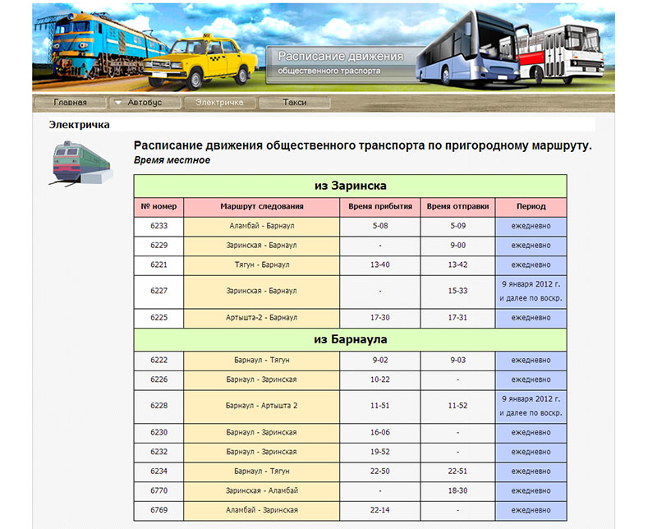The image size is (657, 529).
Task: Click arrival time 11-51
Action: click(380, 406)
